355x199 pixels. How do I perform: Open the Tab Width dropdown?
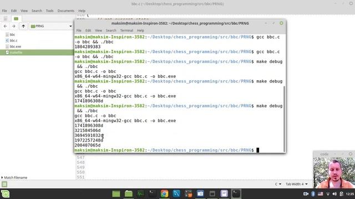coord(297,184)
